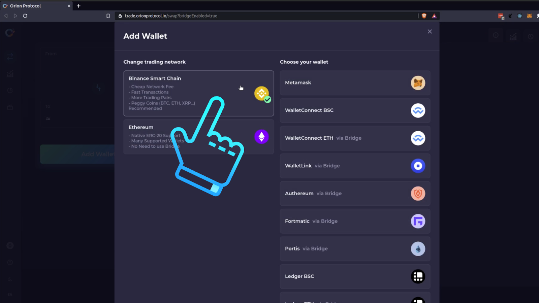Reload the Orion Protocol page
Image resolution: width=539 pixels, height=303 pixels.
click(25, 16)
